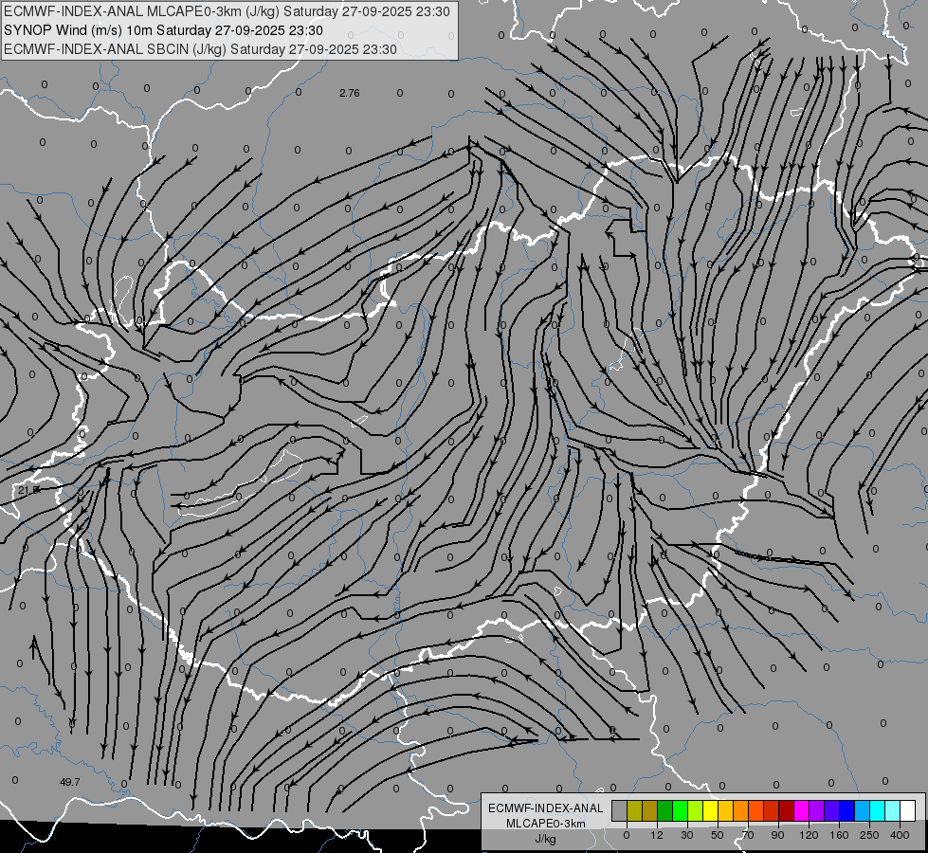Select the ECMWF-INDEX-ANAL SBCIN header line
Viewport: 928px width, 853px height.
click(200, 49)
